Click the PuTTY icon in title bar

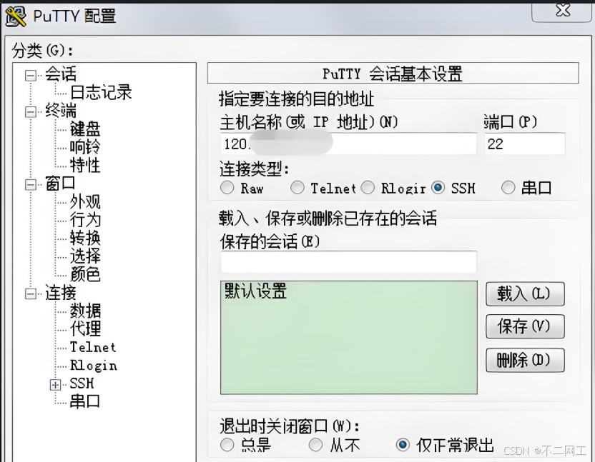(16, 16)
